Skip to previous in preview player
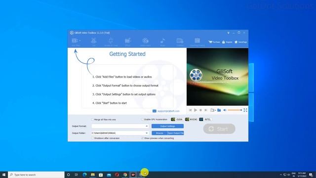 190,110
